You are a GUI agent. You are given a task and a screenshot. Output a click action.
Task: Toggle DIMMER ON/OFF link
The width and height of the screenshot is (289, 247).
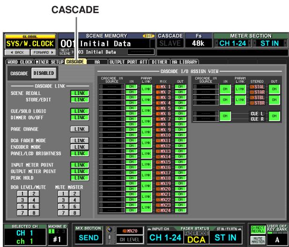pos(80,117)
